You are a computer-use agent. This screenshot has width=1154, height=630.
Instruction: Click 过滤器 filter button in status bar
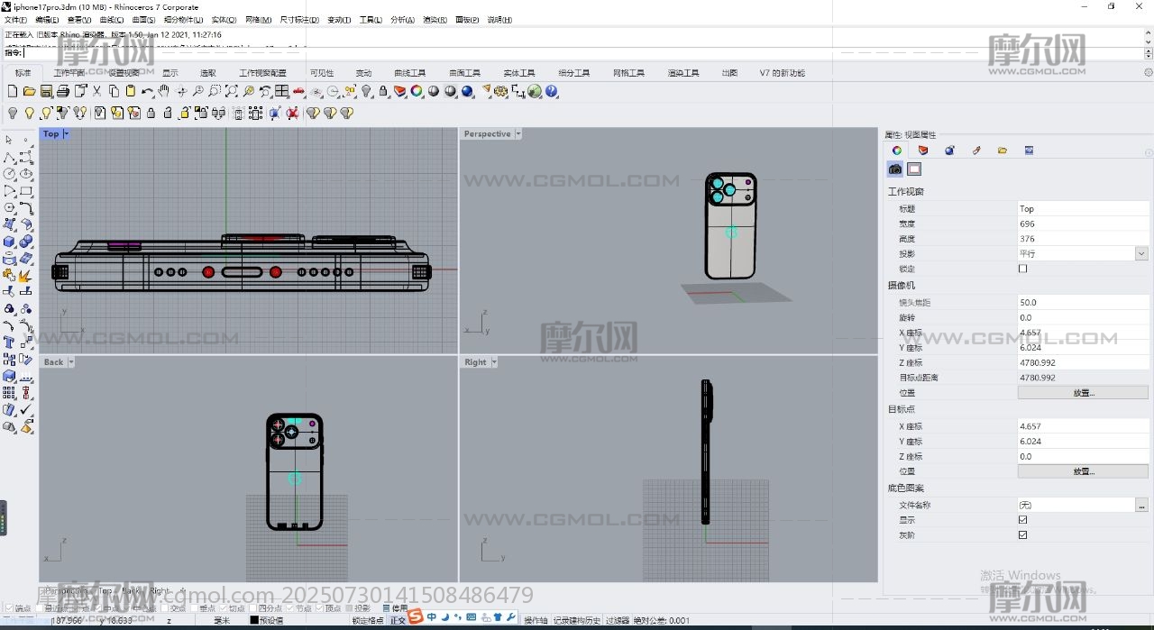pyautogui.click(x=617, y=620)
